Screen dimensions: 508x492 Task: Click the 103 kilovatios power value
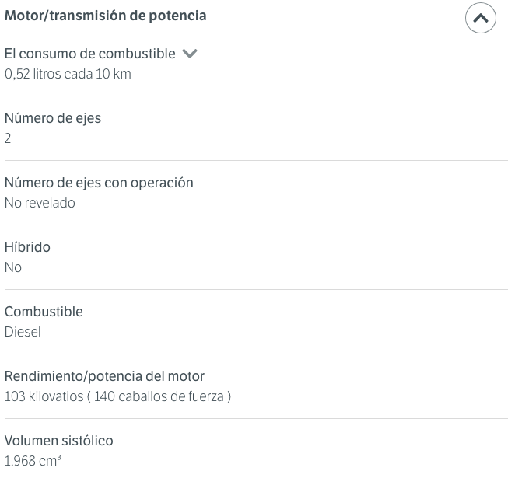point(44,396)
